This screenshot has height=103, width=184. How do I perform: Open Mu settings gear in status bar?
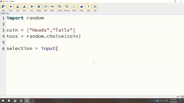183,97
